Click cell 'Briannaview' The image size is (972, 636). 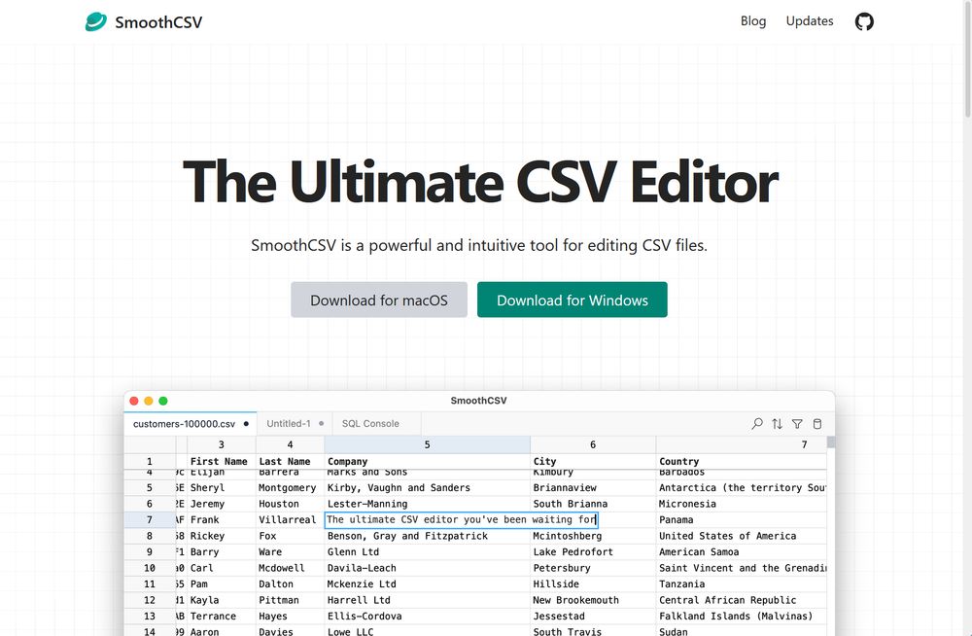point(593,488)
